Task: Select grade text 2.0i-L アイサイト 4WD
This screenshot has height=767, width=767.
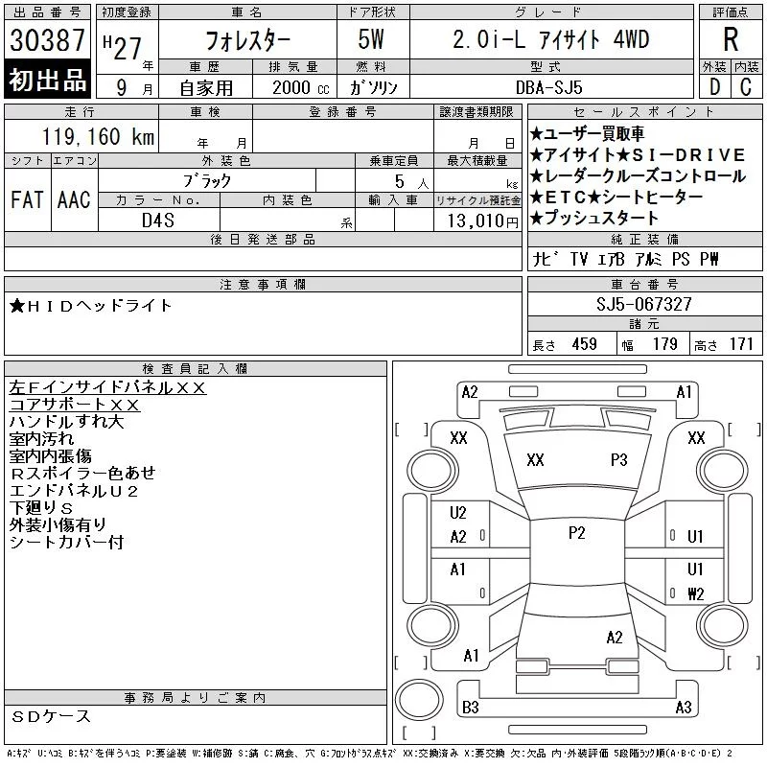Action: [550, 39]
